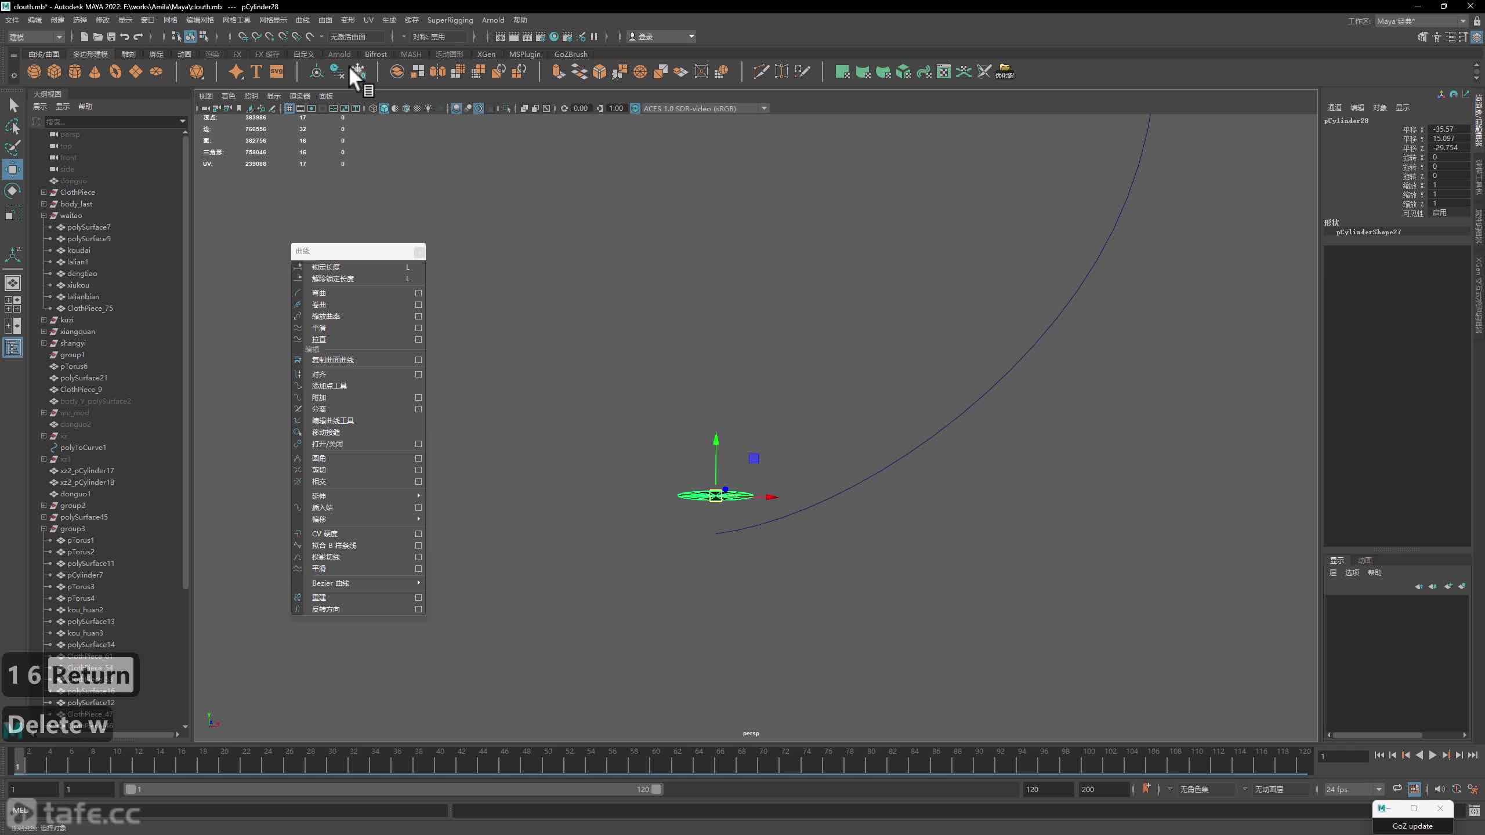
Task: Switch to the GoZBrush shelf tab
Action: (x=571, y=54)
